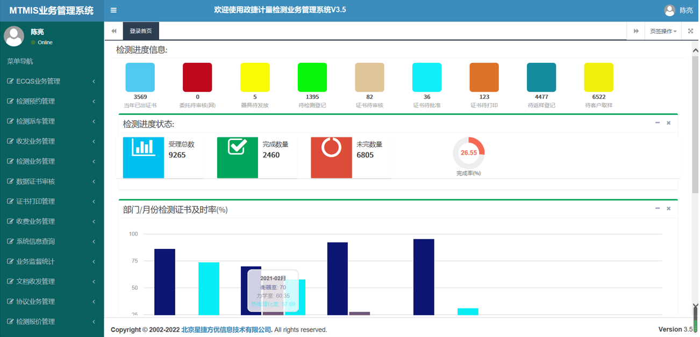The height and width of the screenshot is (337, 700).
Task: Open the 证书打印管理 menu item
Action: tap(52, 202)
